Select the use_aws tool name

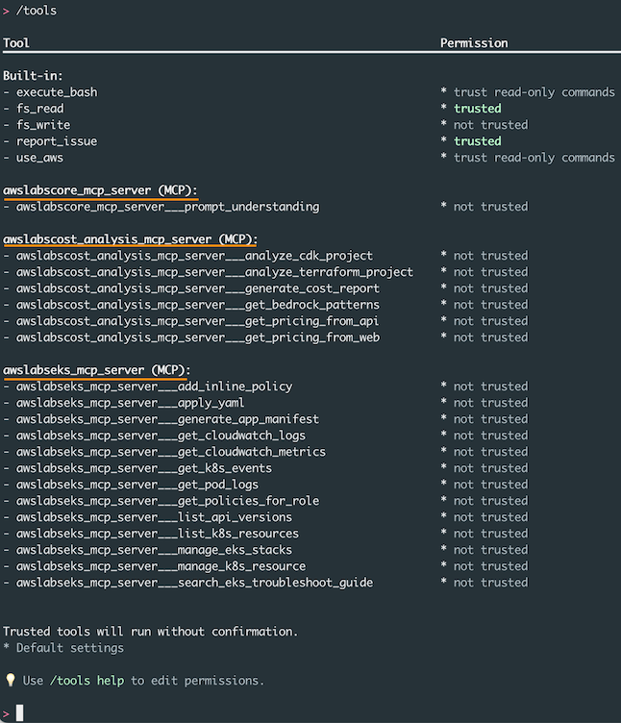tap(40, 158)
